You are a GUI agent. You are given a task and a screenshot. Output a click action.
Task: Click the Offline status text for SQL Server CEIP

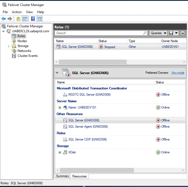pyautogui.click(x=165, y=139)
